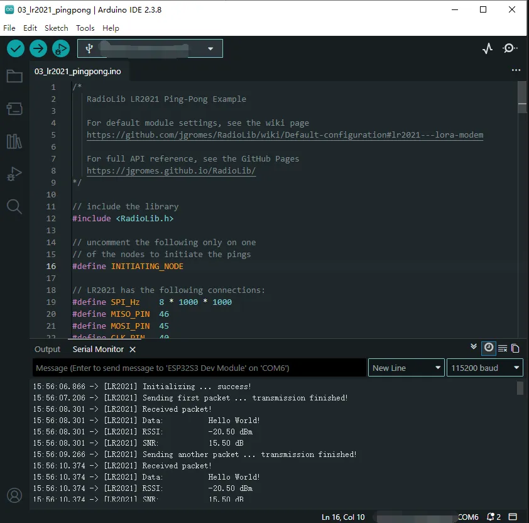This screenshot has height=523, width=529.
Task: Toggle timestamp display in Serial Monitor
Action: pyautogui.click(x=488, y=348)
